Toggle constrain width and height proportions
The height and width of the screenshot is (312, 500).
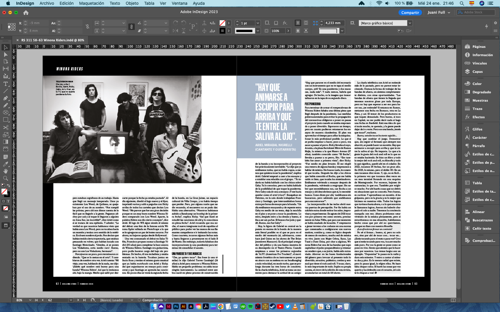coord(87,27)
